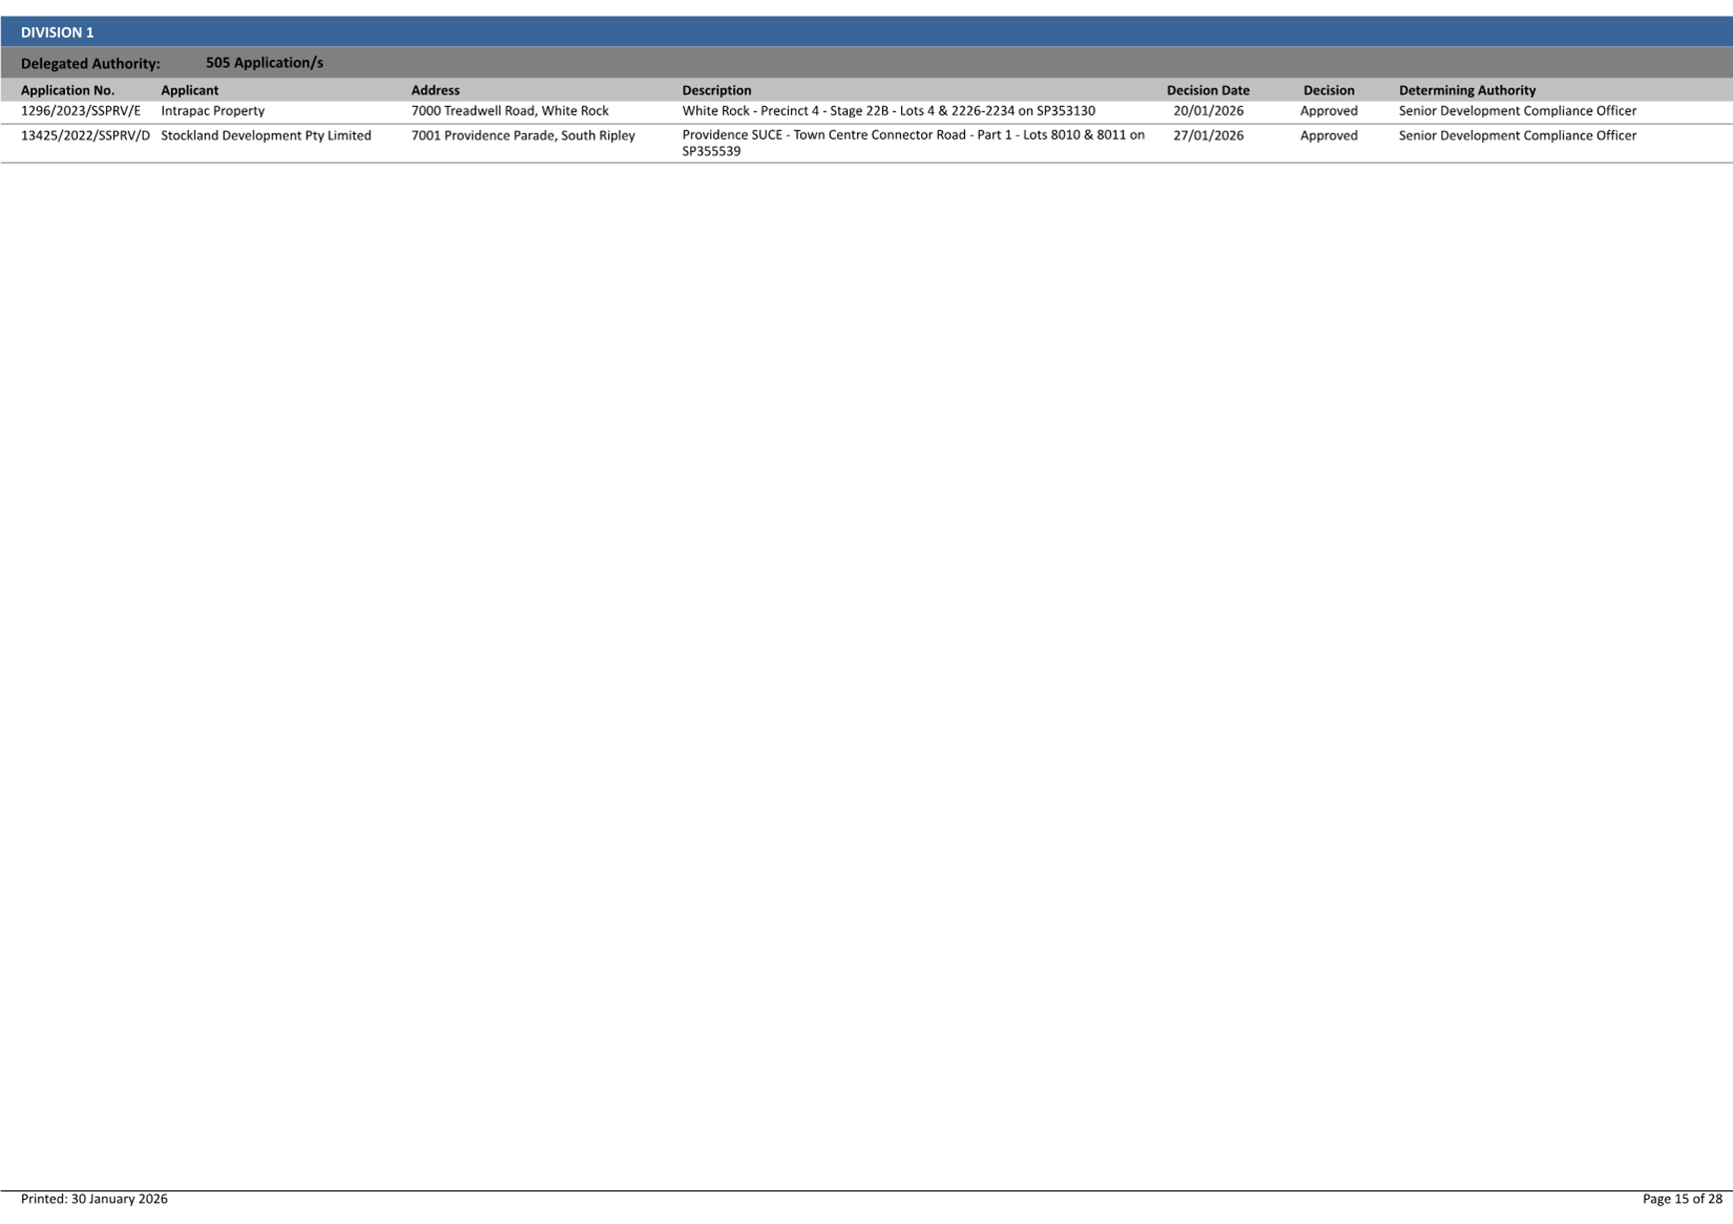
Task: Click the 7001 Providence Parade address
Action: pyautogui.click(x=522, y=136)
